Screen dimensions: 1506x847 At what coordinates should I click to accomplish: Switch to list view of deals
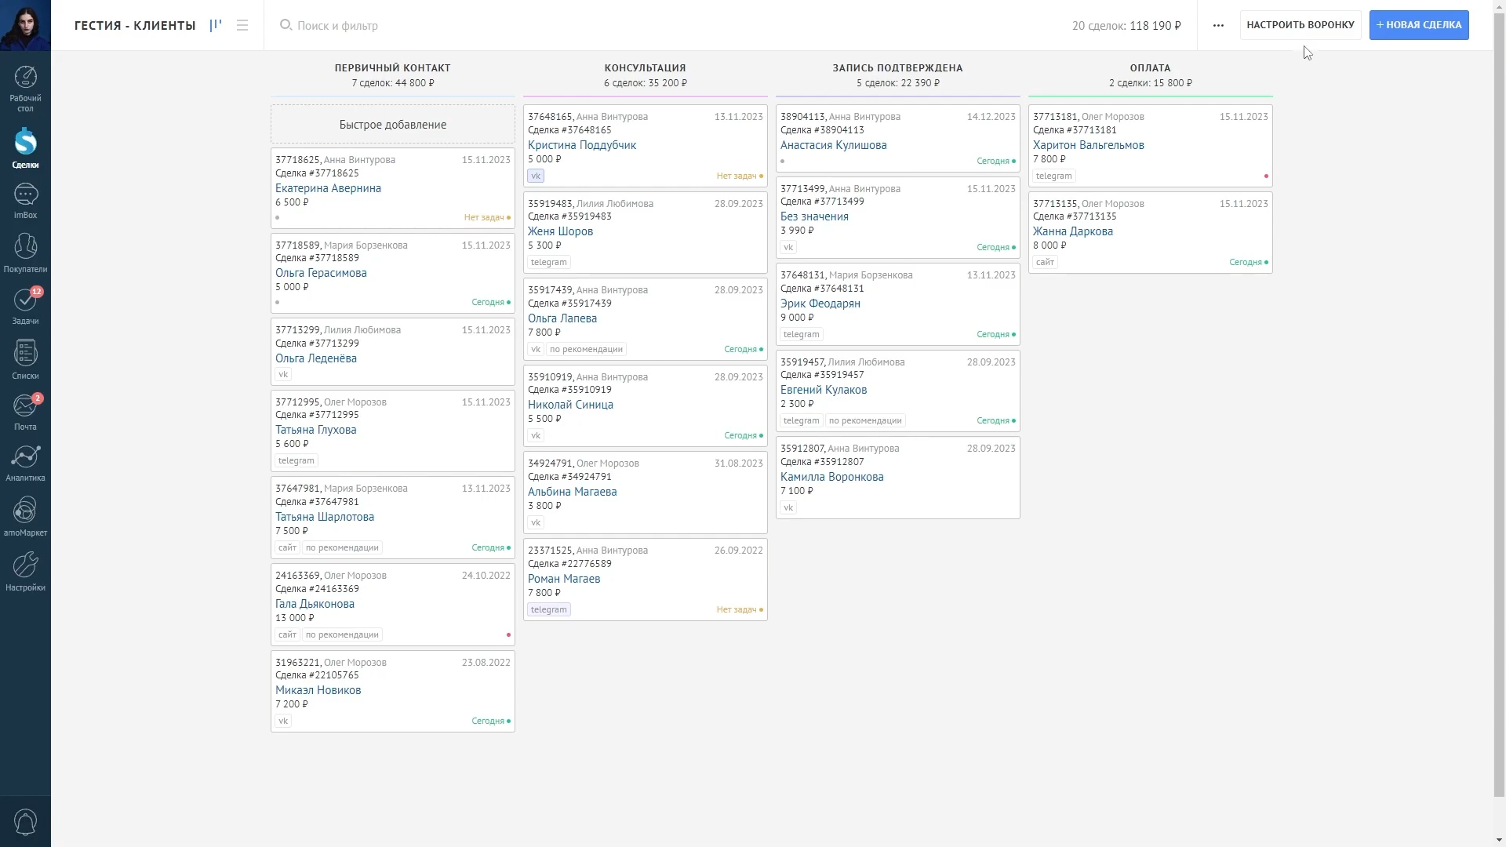(242, 25)
